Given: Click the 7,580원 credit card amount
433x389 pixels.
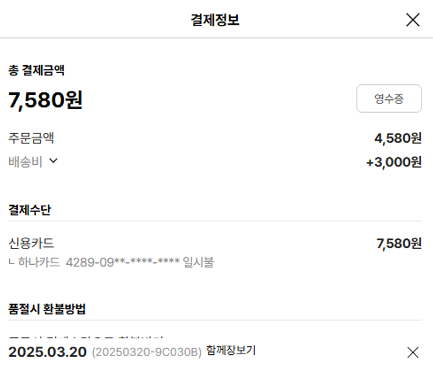Looking at the screenshot, I should click(399, 244).
